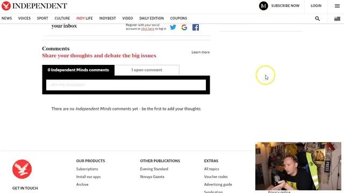Click the 'OUR PRODUCTS' footer heading
The height and width of the screenshot is (193, 344).
pyautogui.click(x=91, y=161)
